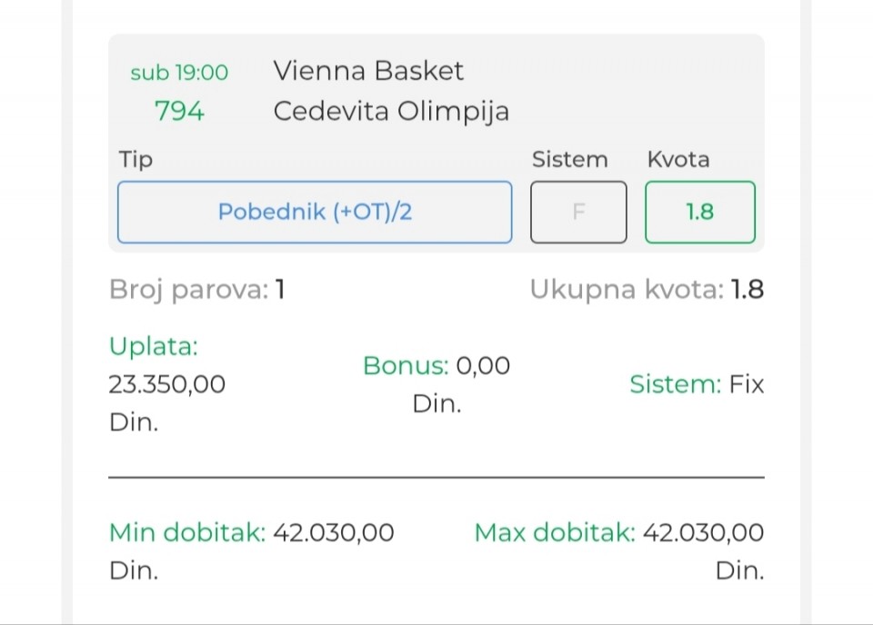Click the 23.350,00 stake amount

166,384
